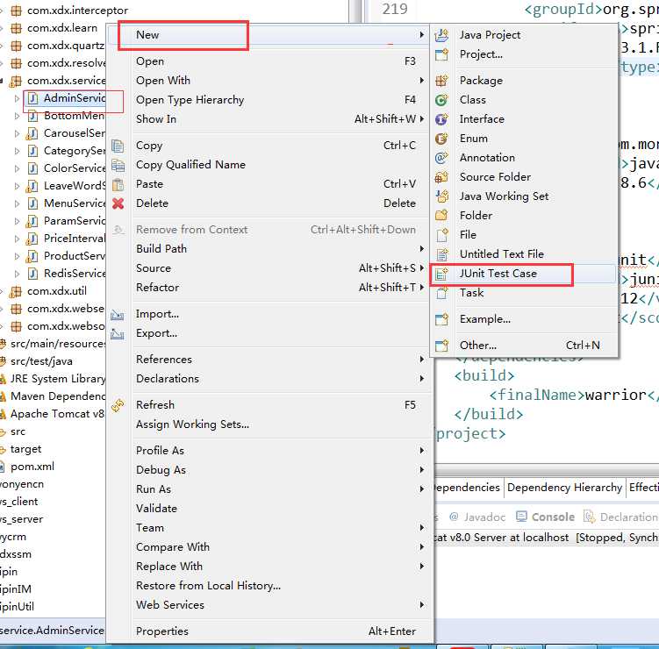The width and height of the screenshot is (659, 649).
Task: Click the Java Working Set icon
Action: coord(441,196)
